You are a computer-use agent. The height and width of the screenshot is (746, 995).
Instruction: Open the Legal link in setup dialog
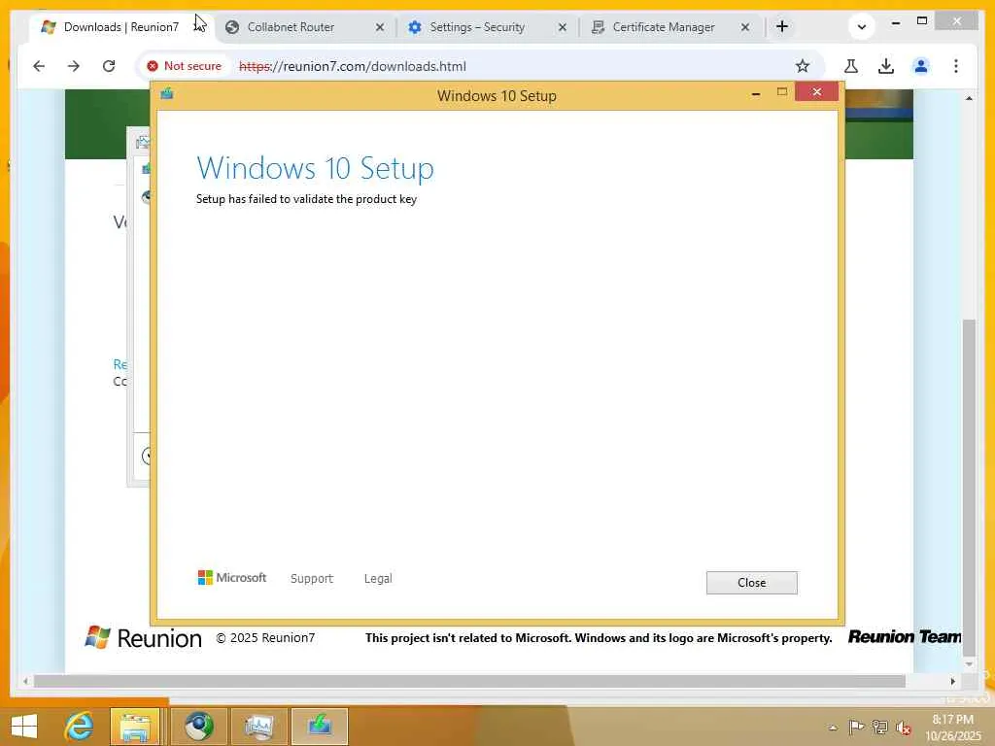pos(378,579)
